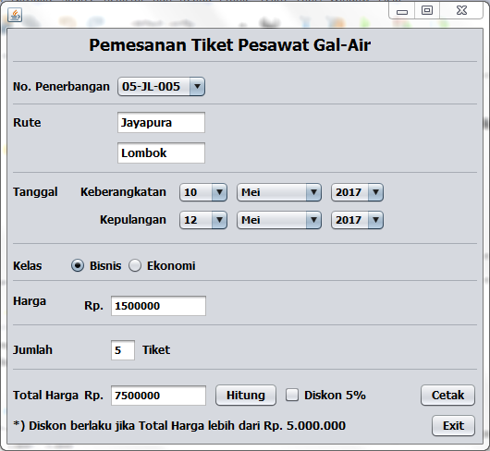This screenshot has height=451, width=490.
Task: Close the booking window
Action: [x=461, y=10]
